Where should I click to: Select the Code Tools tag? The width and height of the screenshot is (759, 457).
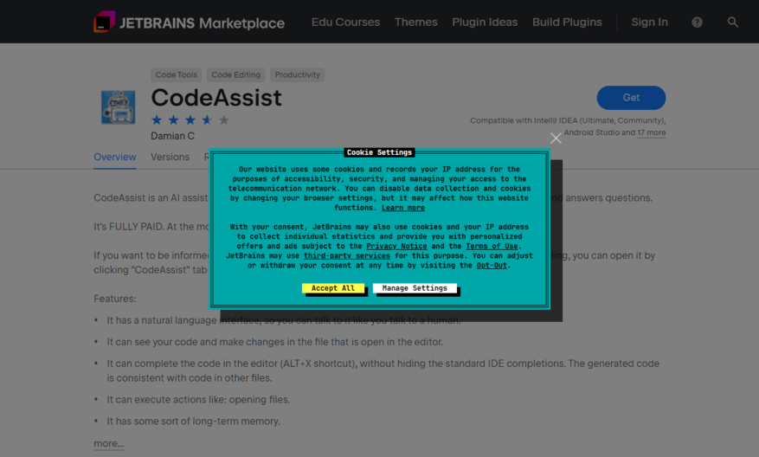[177, 74]
